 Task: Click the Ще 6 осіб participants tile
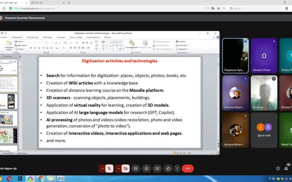pos(264,130)
